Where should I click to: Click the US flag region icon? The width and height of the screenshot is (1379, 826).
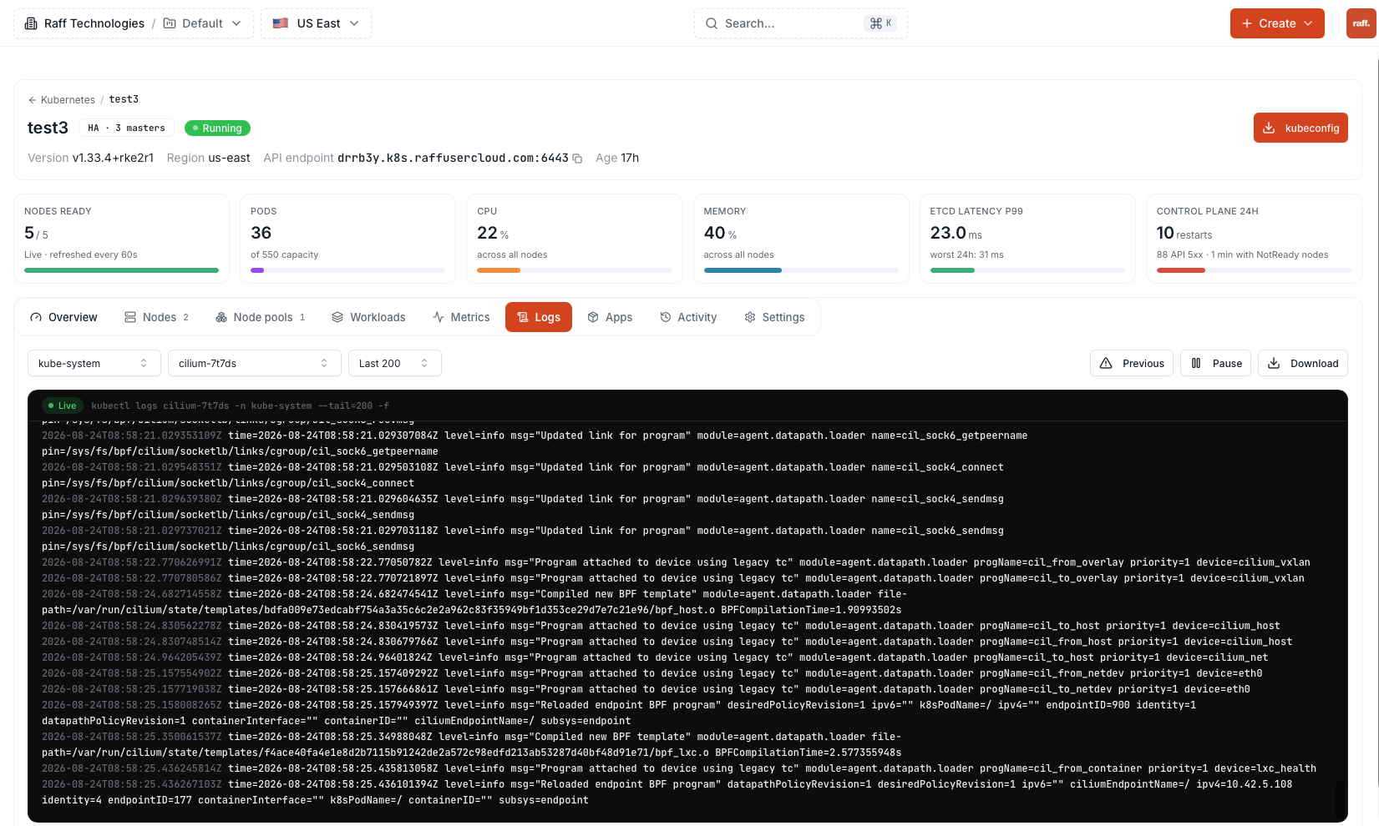coord(281,23)
